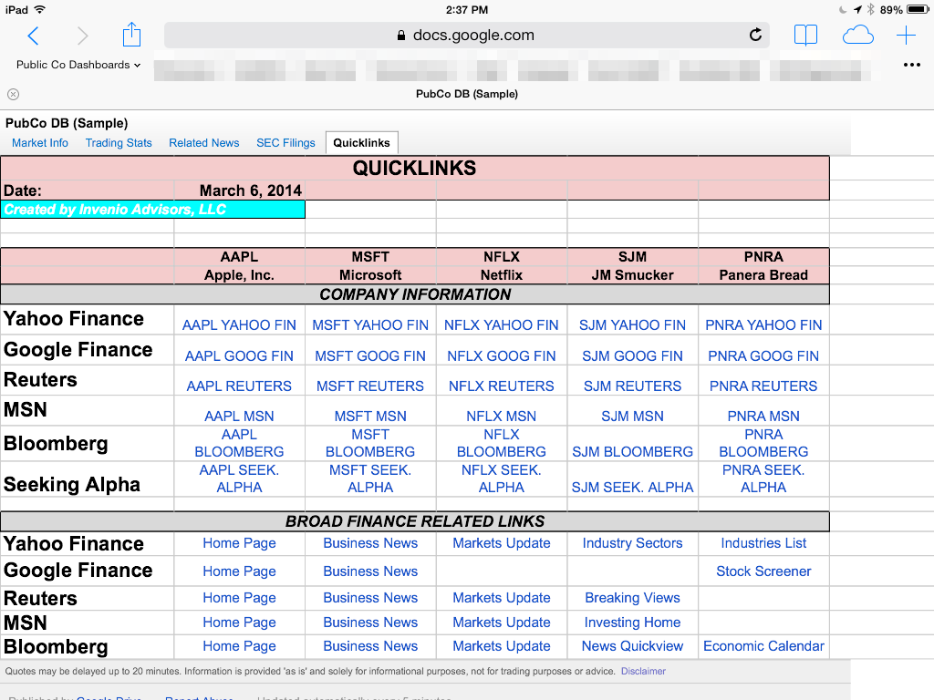Select the Panera Bread company cell
This screenshot has height=700, width=934.
763,275
